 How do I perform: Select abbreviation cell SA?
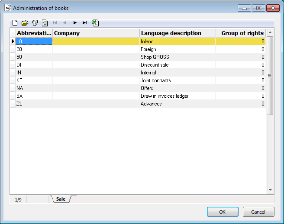[x=34, y=96]
